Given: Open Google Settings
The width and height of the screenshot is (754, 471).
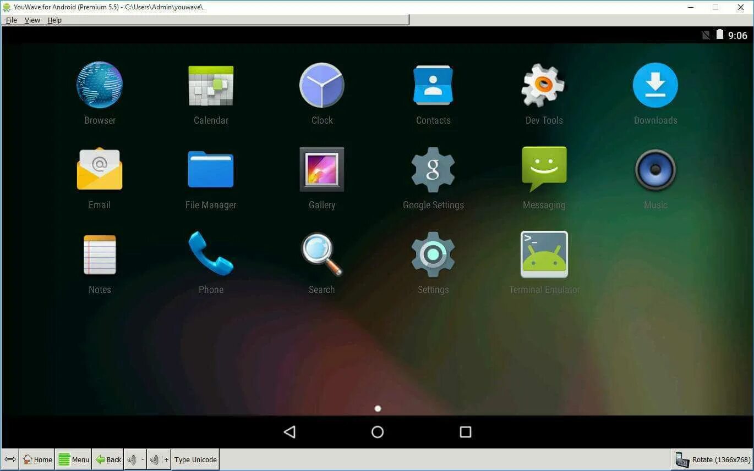Looking at the screenshot, I should [x=433, y=170].
